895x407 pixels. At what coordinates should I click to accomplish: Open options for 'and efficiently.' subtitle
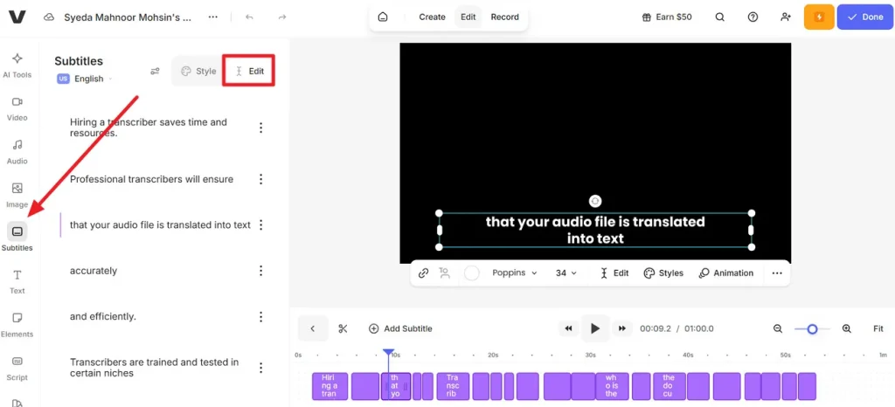click(x=260, y=316)
